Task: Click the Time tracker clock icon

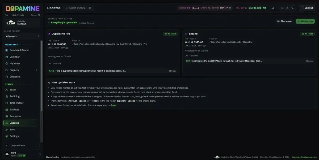Action: pyautogui.click(x=7, y=103)
